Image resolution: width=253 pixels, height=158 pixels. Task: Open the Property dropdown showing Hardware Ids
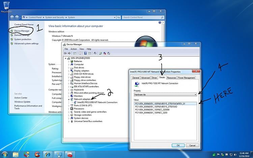coord(165,95)
